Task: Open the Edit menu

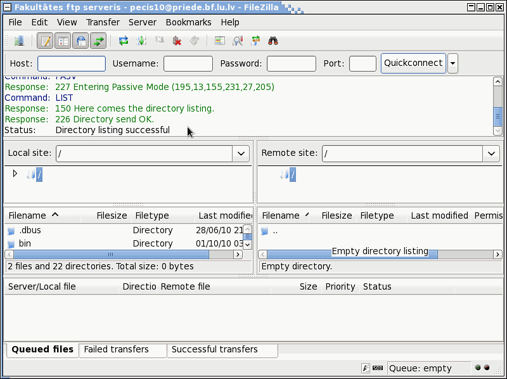Action: (39, 22)
